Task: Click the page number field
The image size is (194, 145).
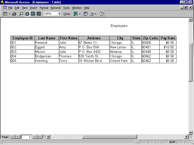Action: tap(26, 137)
